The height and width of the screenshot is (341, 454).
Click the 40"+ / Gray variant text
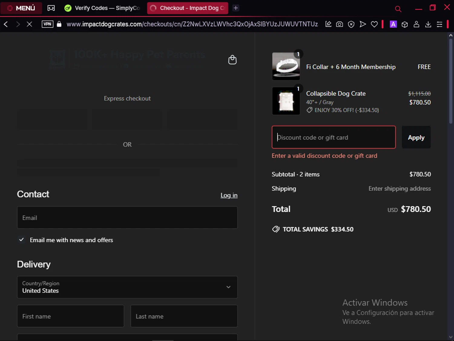pyautogui.click(x=320, y=102)
